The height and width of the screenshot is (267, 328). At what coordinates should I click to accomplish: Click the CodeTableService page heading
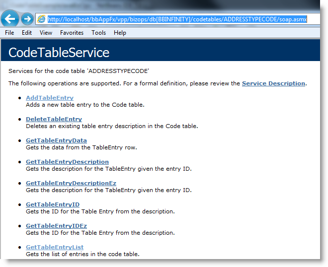pyautogui.click(x=59, y=53)
